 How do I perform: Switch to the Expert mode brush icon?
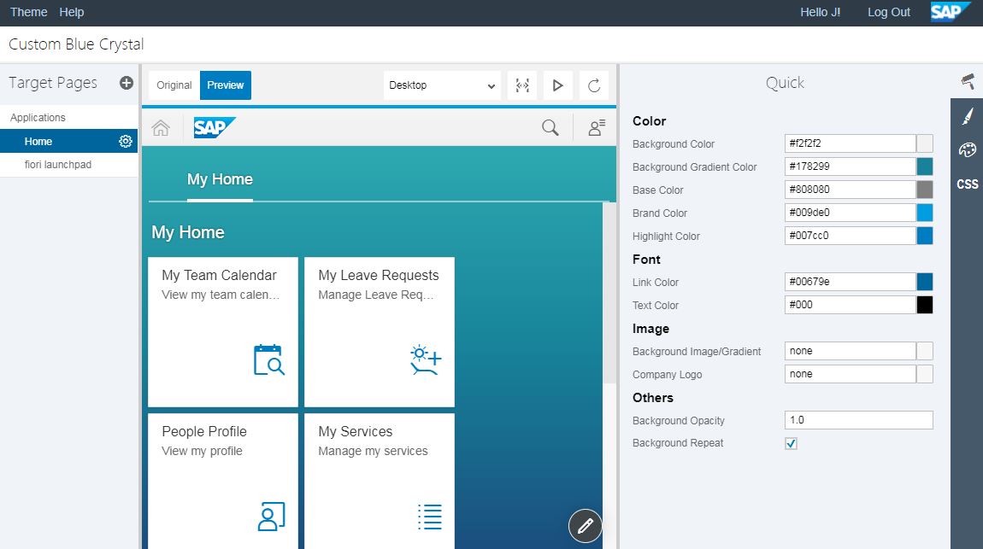(x=967, y=114)
